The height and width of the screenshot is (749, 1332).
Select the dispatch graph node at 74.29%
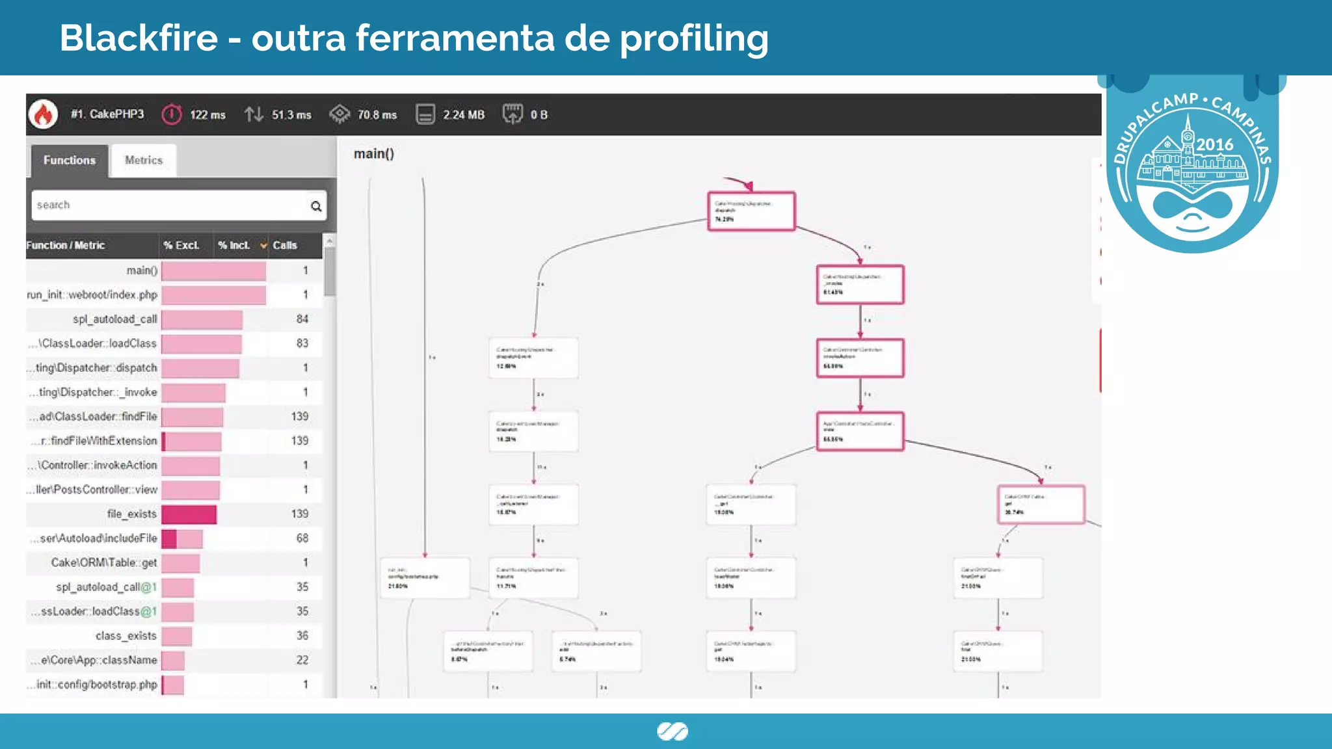click(751, 211)
